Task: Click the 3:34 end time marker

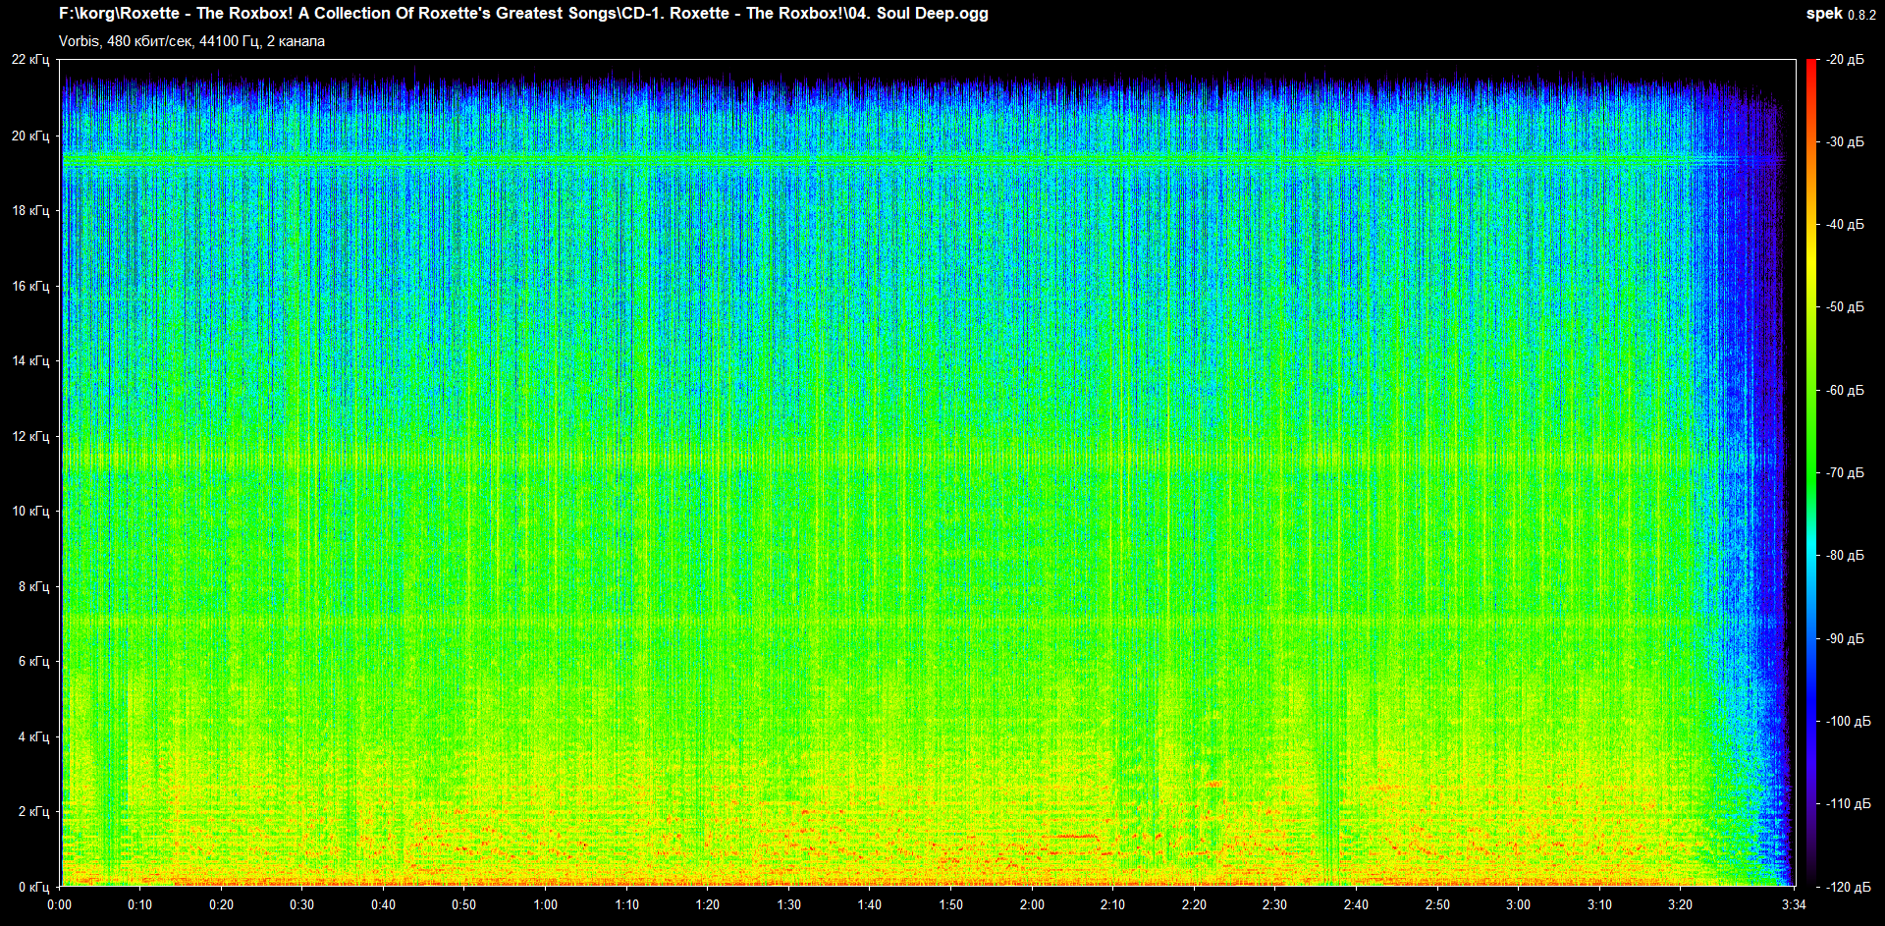Action: coord(1794,904)
